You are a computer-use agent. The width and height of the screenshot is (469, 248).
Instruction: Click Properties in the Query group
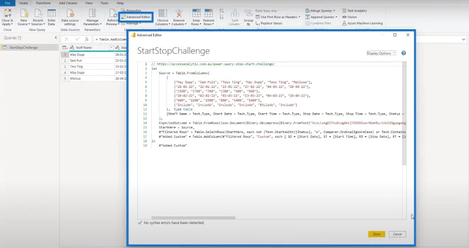131,11
